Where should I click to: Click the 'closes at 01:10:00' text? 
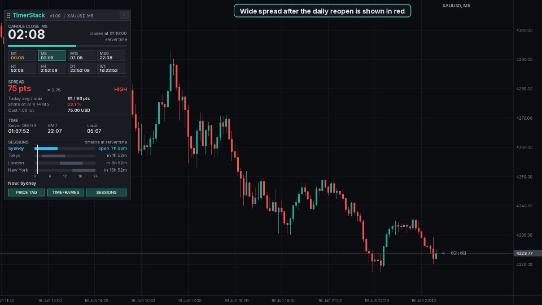(x=108, y=33)
